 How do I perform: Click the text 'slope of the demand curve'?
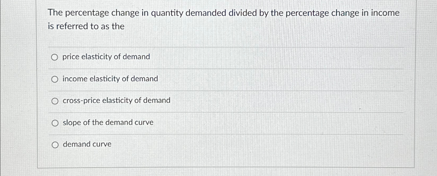[x=107, y=122]
